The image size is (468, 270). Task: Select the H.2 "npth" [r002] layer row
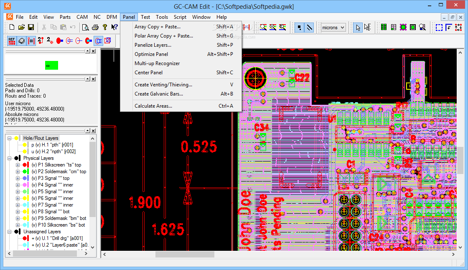tap(53, 151)
